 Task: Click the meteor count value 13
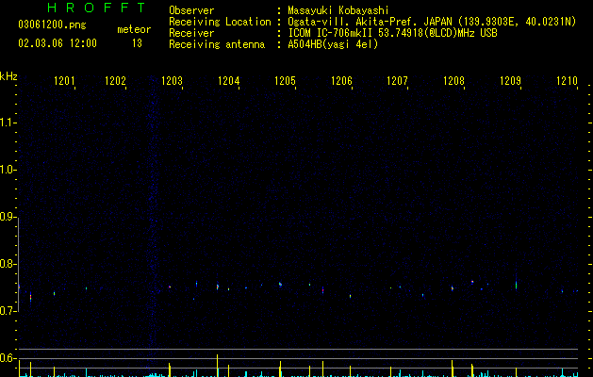tap(137, 43)
